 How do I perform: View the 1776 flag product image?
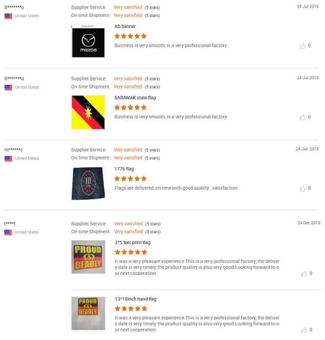(x=88, y=184)
